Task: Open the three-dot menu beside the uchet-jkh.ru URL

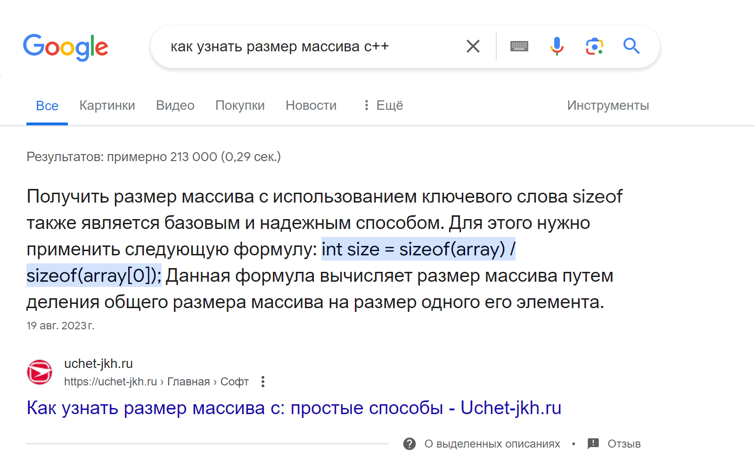Action: click(x=262, y=382)
